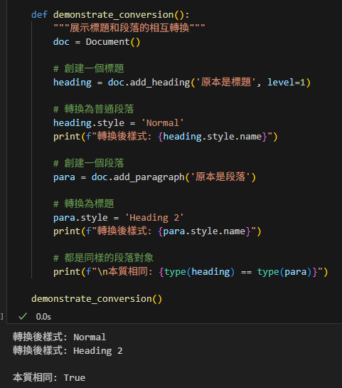Click the green execution success checkmark
This screenshot has height=388, width=342.
23,316
